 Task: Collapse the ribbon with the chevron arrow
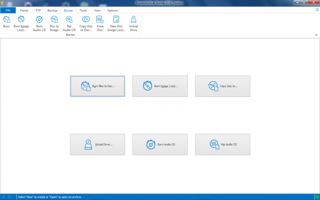coord(316,35)
